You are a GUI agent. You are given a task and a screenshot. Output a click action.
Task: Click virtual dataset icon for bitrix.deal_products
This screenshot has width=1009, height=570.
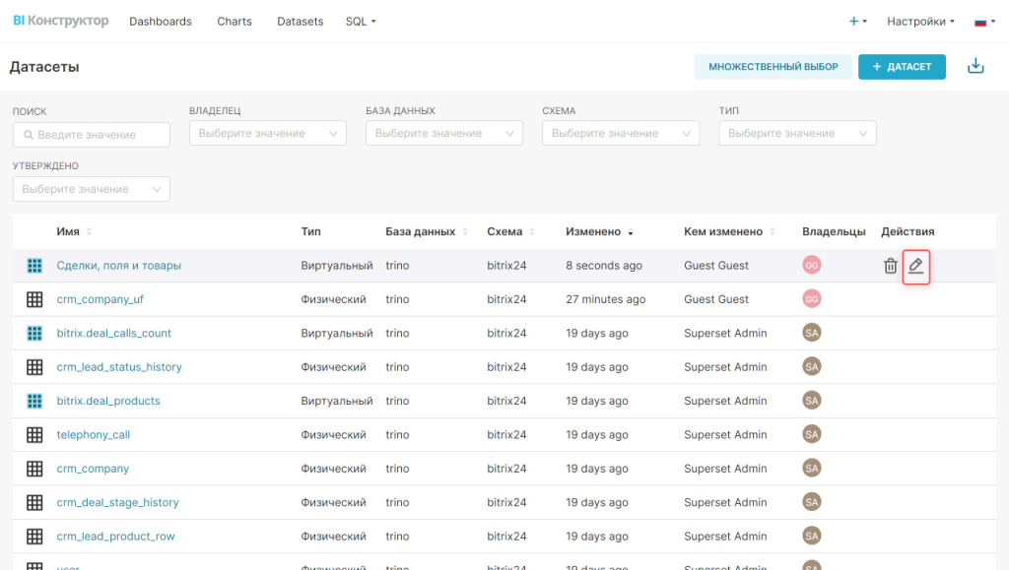point(34,401)
